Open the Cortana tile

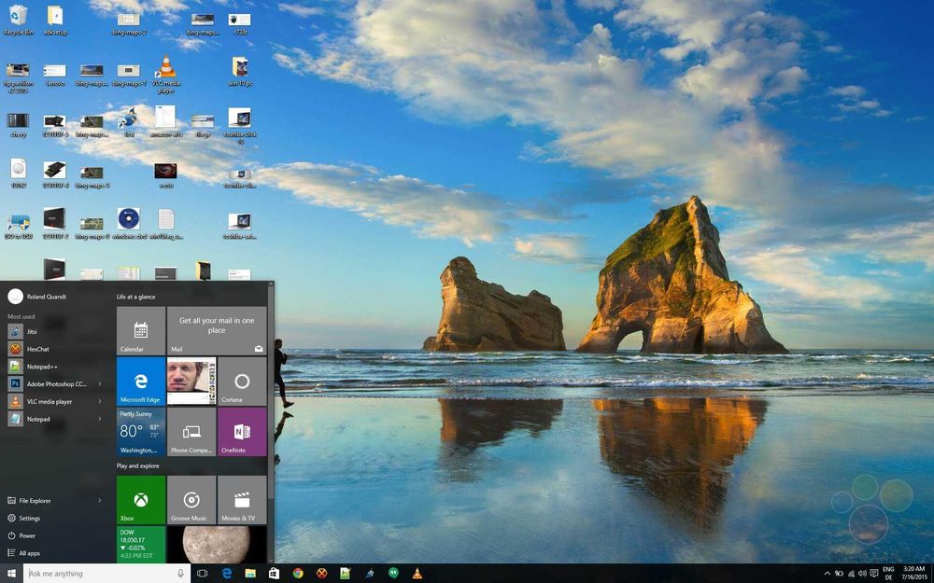pyautogui.click(x=242, y=382)
